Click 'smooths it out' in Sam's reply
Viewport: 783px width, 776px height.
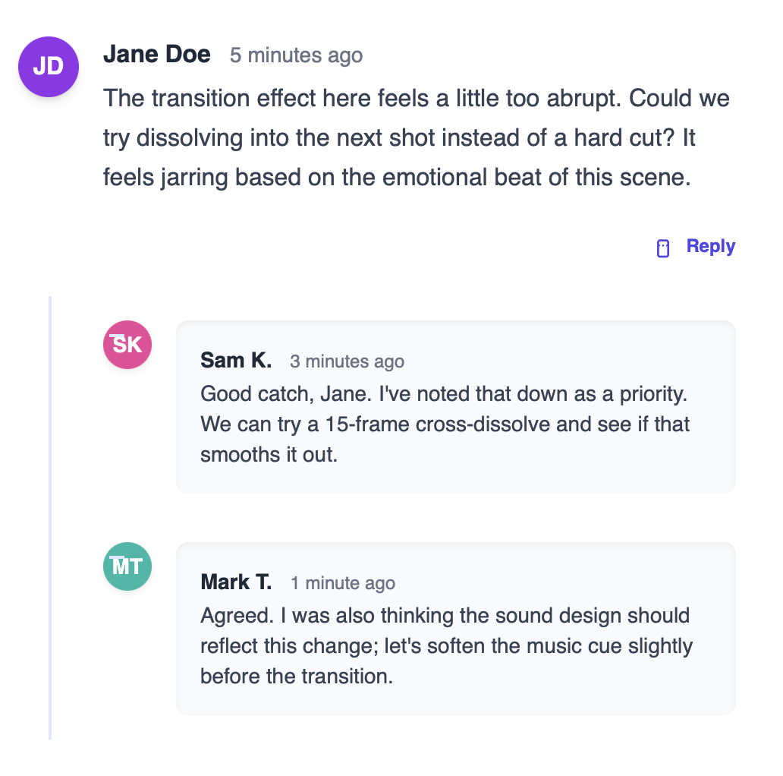pos(268,454)
